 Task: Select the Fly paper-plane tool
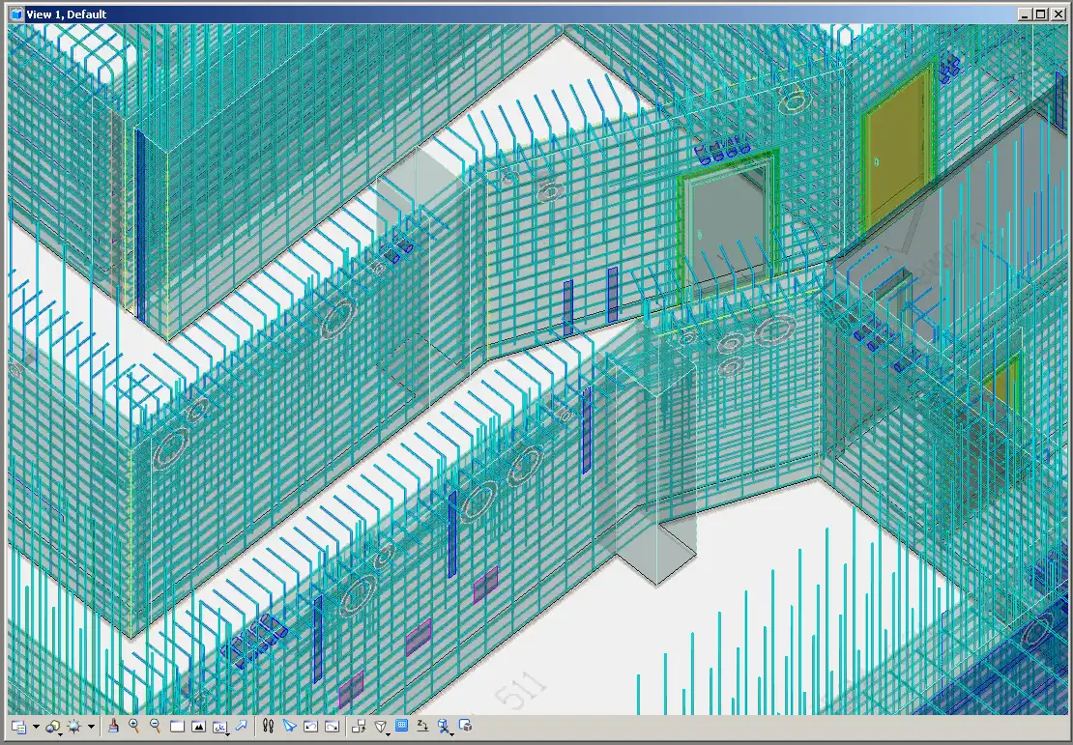pyautogui.click(x=289, y=726)
